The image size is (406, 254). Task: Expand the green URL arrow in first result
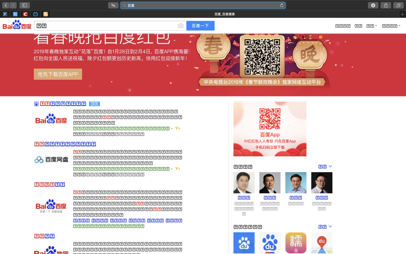click(x=172, y=129)
